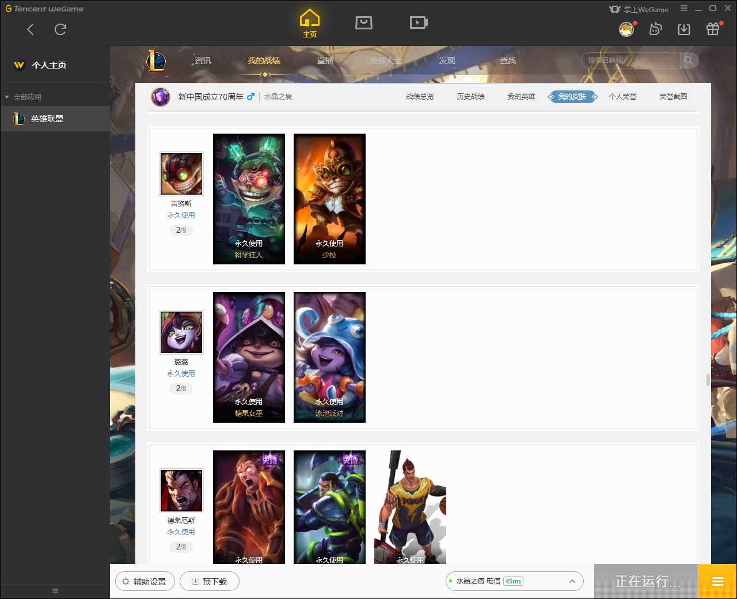Focus the summoner search field
The width and height of the screenshot is (737, 599).
631,60
